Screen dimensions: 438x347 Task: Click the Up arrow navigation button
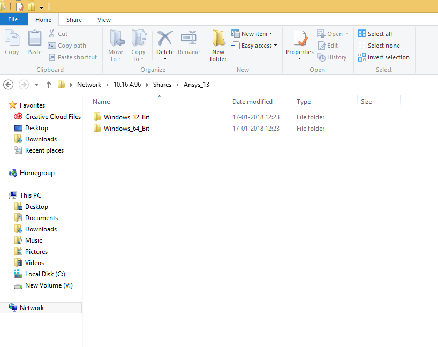click(x=49, y=85)
